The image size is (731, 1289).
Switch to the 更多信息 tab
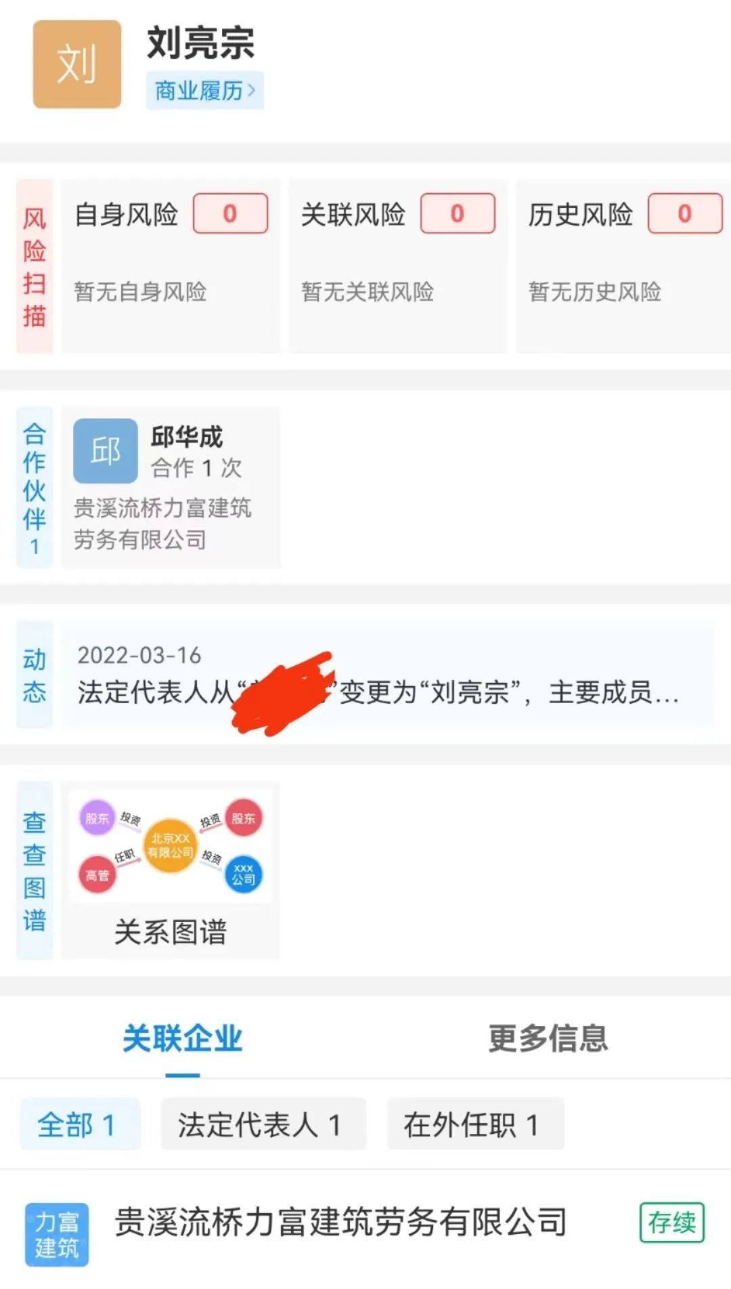pos(548,1038)
